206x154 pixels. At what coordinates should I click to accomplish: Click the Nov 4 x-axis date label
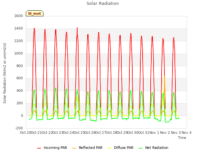click(x=186, y=133)
